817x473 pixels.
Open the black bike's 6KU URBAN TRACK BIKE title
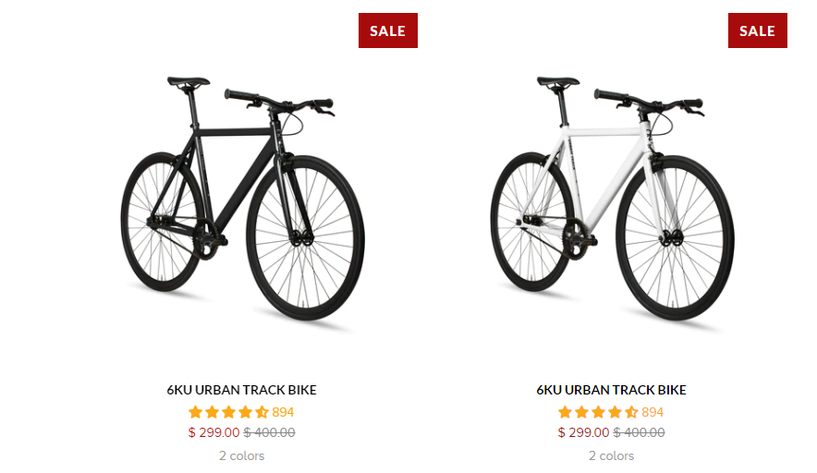(x=242, y=390)
